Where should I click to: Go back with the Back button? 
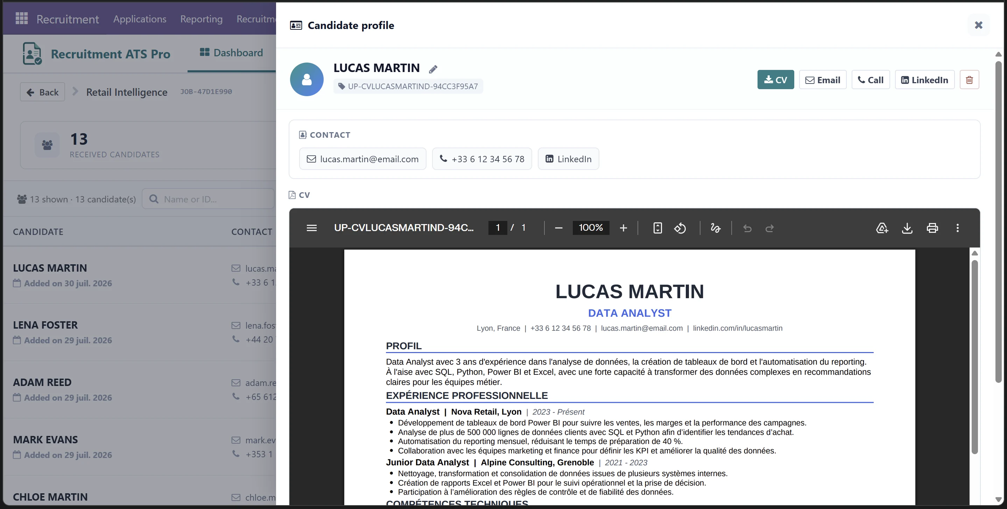pyautogui.click(x=42, y=92)
